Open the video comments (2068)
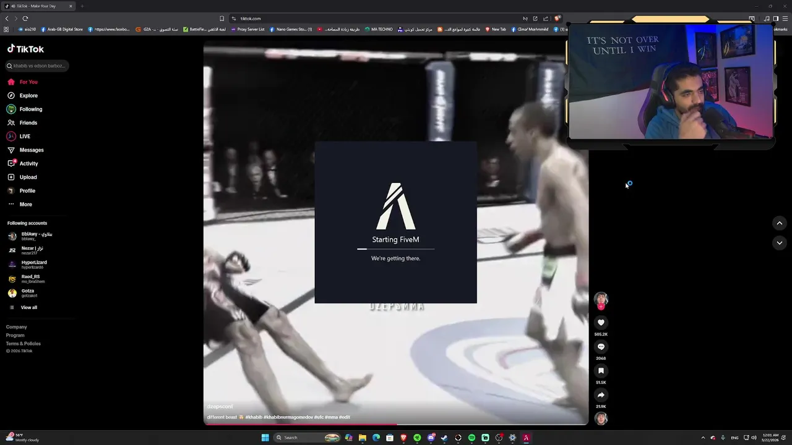The height and width of the screenshot is (445, 792). pyautogui.click(x=601, y=347)
